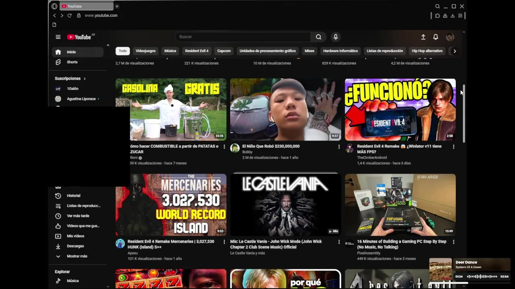Viewport: 515px width, 289px height.
Task: Reload the YouTube page
Action: [69, 15]
